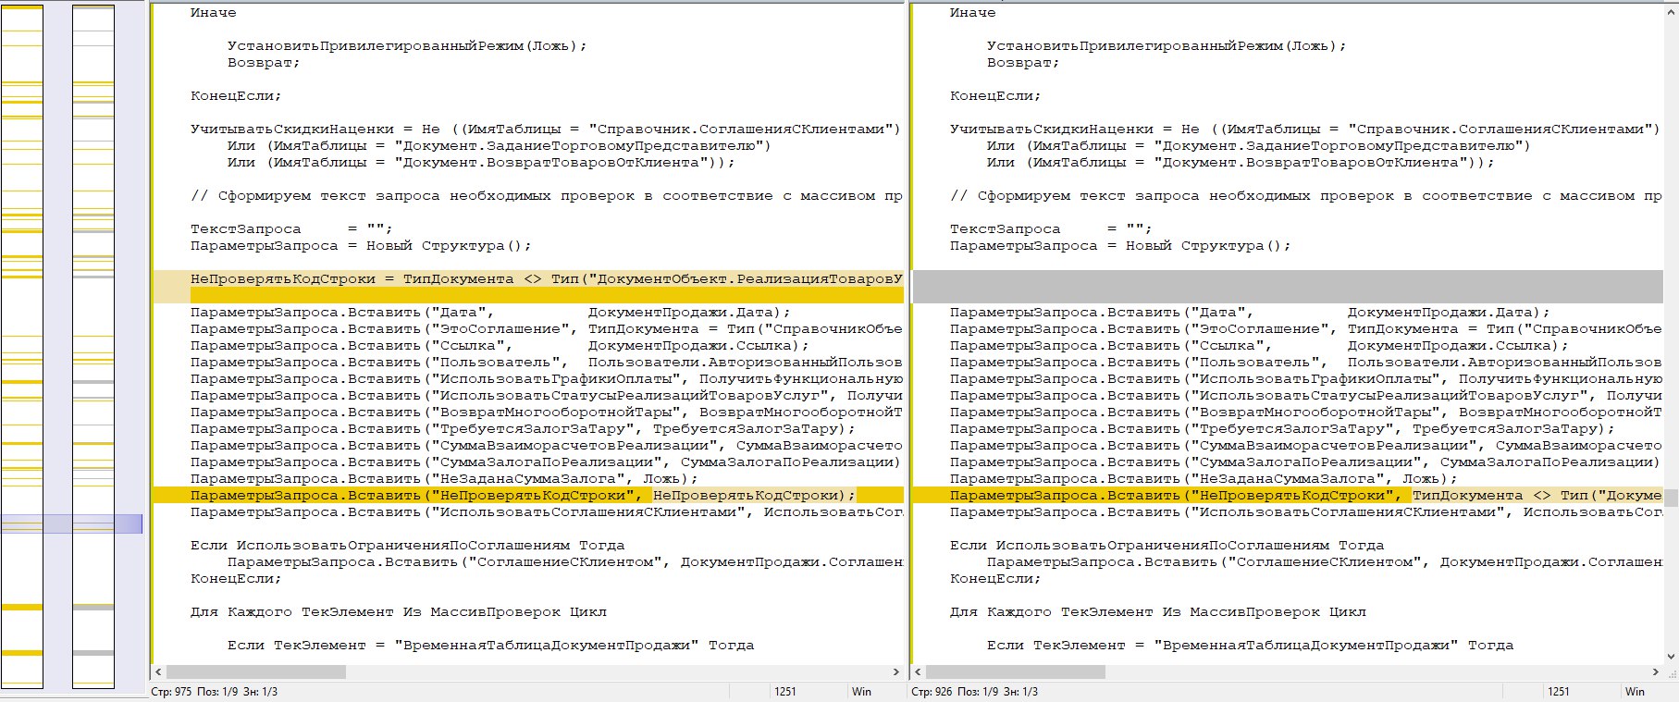Click right pane 'Если ТекЭлемент = "ВременнаяТаблицаДокументПродажи"' line

pyautogui.click(x=1250, y=646)
